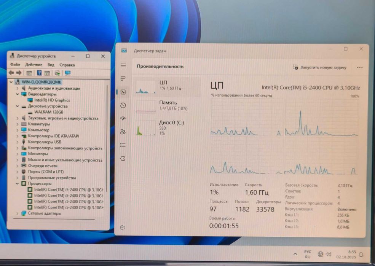Expand Порты (COM и LPT) node

17,172
